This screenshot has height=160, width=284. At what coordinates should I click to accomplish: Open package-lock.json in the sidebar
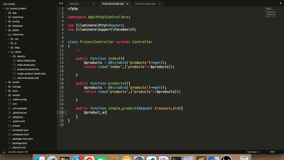pos(23,139)
